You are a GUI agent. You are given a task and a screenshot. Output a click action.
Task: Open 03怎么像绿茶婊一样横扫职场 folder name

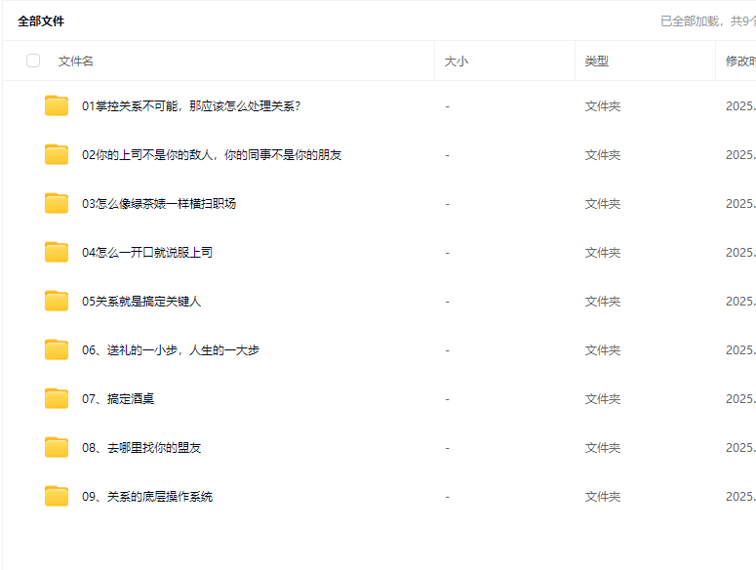click(159, 203)
